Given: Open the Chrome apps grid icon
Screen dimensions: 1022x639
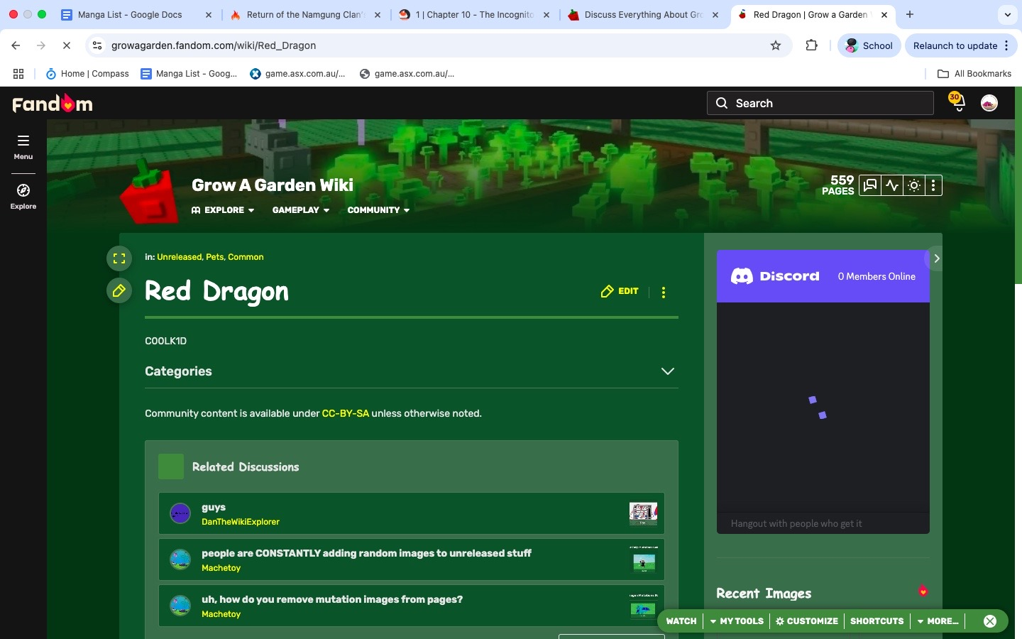Looking at the screenshot, I should point(18,74).
